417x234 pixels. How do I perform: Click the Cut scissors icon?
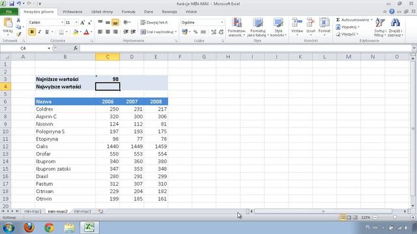click(x=18, y=20)
